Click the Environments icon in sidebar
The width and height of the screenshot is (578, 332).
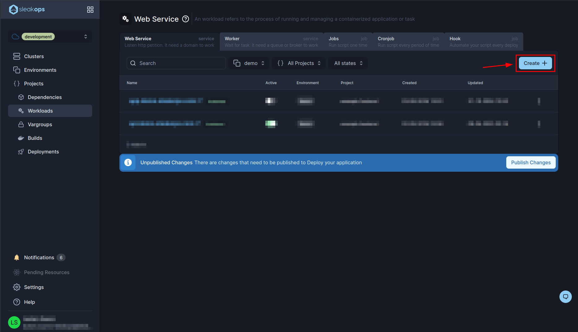(x=17, y=70)
